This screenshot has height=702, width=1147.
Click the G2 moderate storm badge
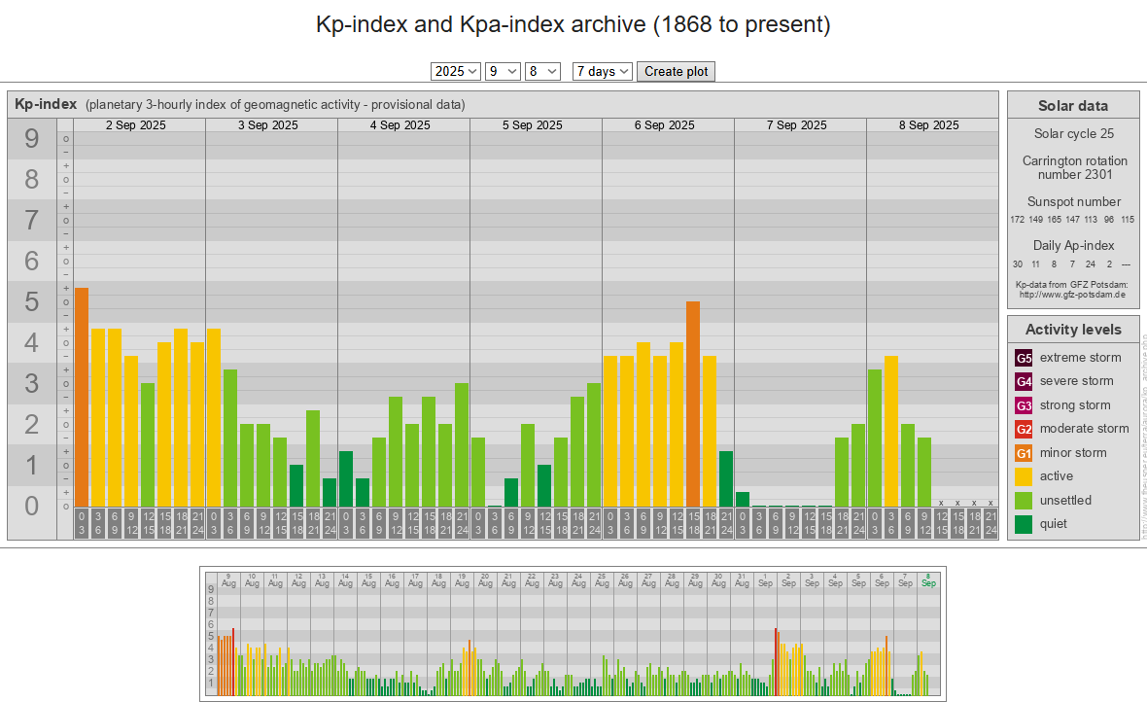pos(1024,429)
